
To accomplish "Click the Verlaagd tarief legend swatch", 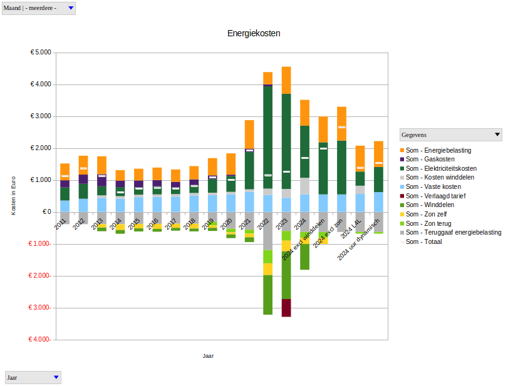I will pos(402,196).
